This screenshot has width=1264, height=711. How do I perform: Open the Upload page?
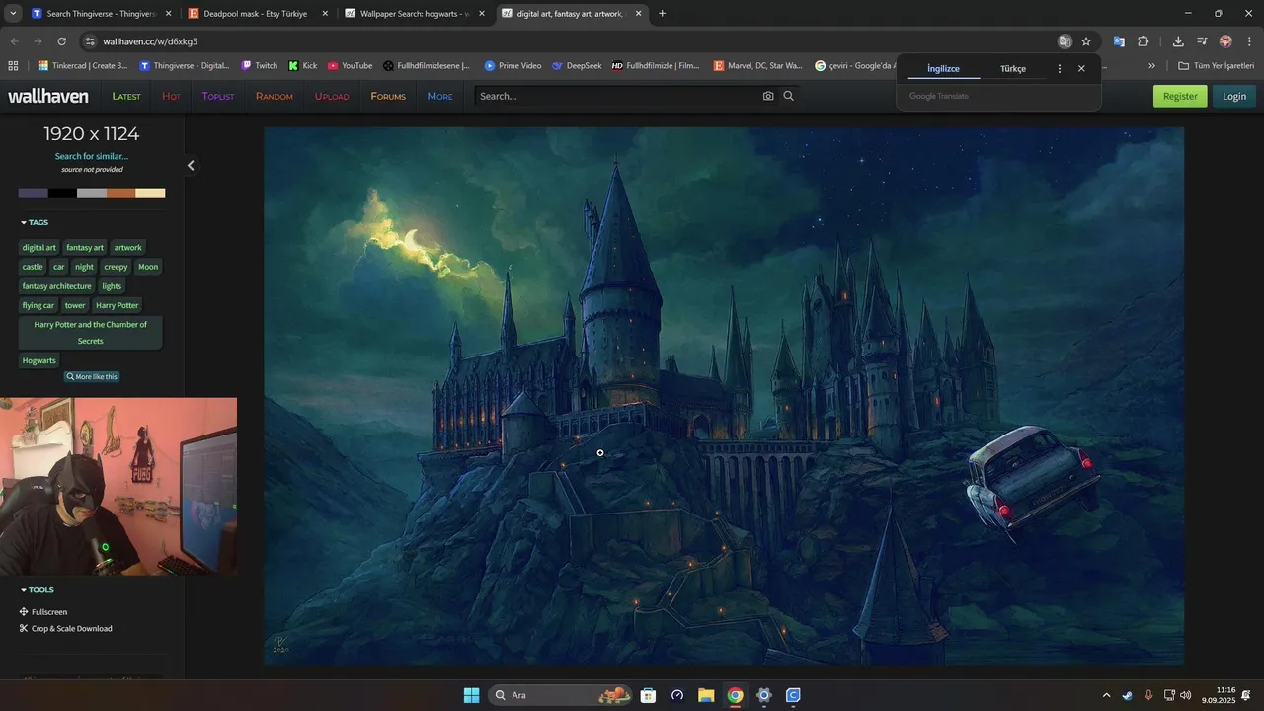coord(332,96)
